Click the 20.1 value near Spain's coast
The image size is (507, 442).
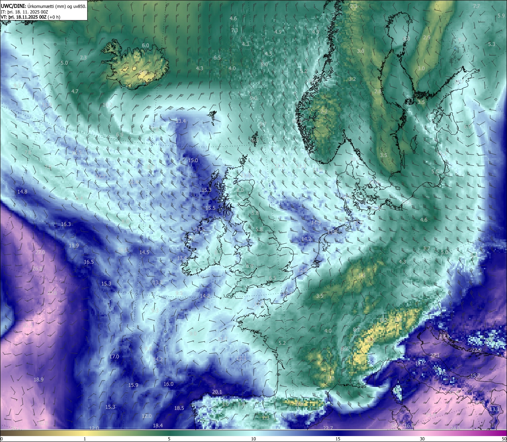pos(217,392)
